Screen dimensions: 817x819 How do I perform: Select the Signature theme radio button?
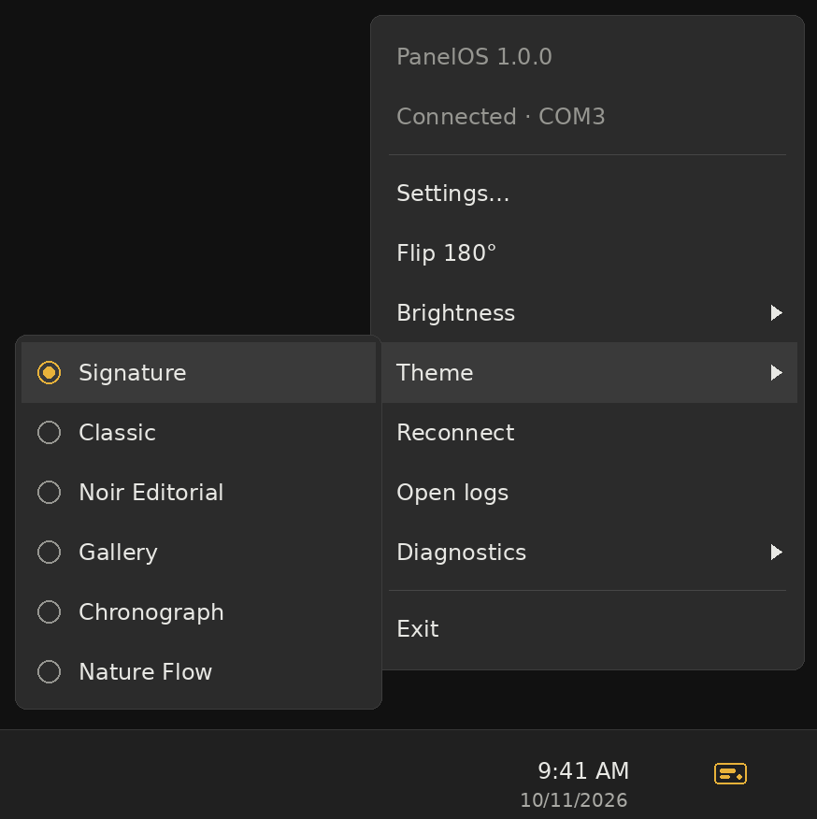[50, 372]
